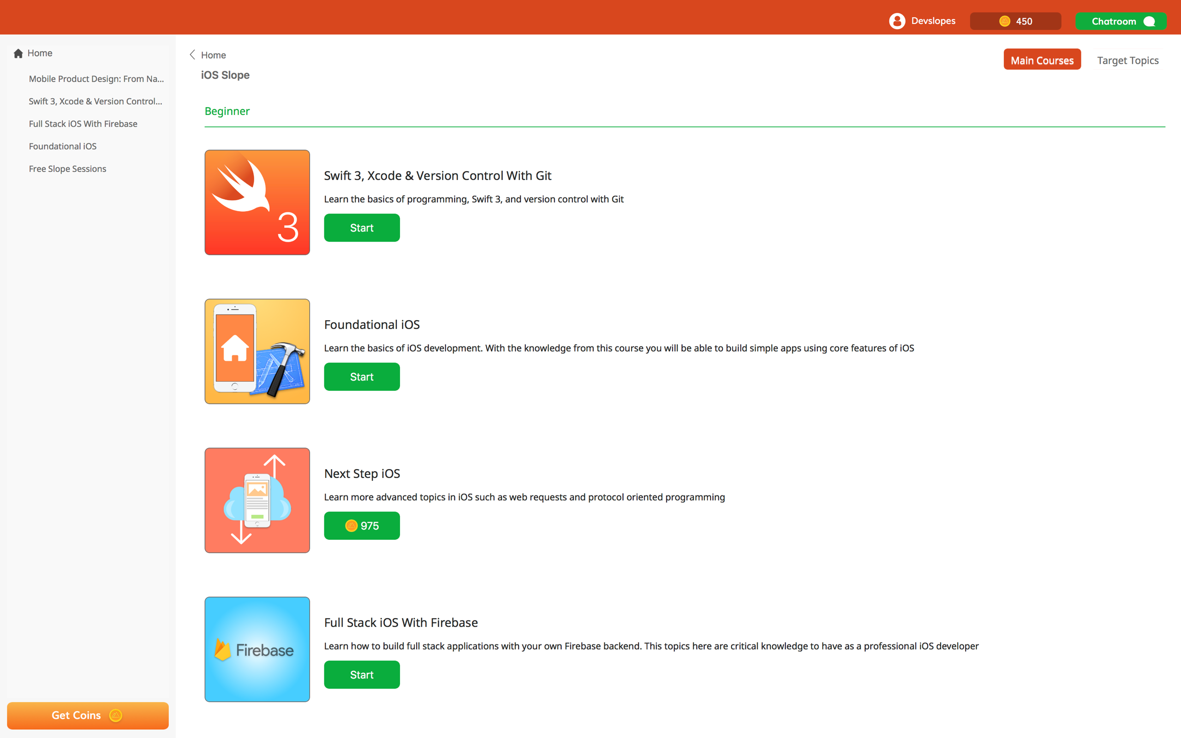Start the Swift 3, Xcode & Git course
This screenshot has height=738, width=1181.
362,228
